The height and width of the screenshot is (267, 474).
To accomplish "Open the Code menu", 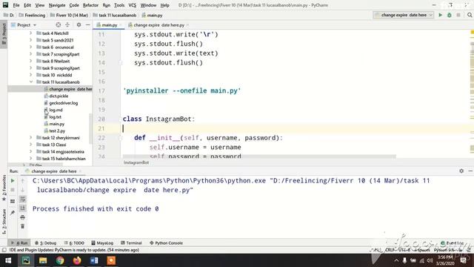I will (74, 5).
